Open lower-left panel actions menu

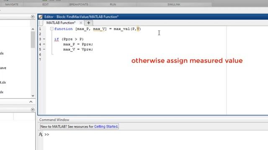(33, 110)
